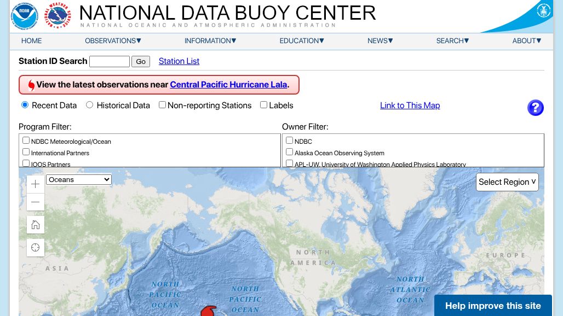Check APL-UW owner filter checkbox
The height and width of the screenshot is (316, 563).
(x=289, y=163)
